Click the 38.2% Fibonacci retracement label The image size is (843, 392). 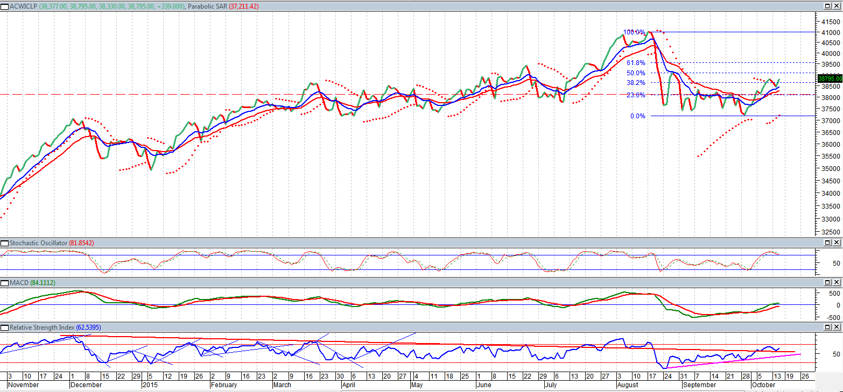[636, 83]
